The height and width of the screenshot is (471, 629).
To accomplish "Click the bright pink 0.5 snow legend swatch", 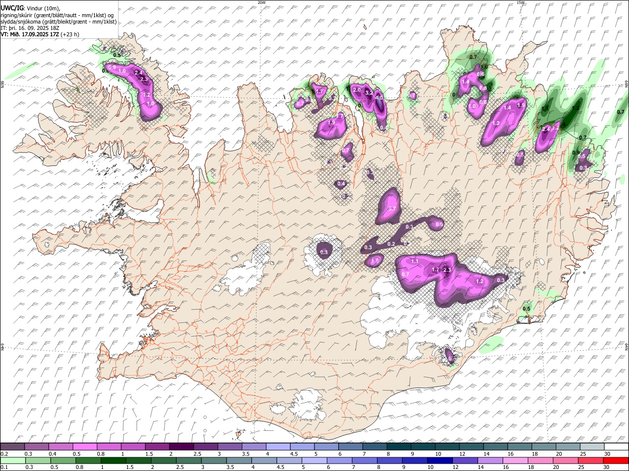I will click(x=85, y=447).
